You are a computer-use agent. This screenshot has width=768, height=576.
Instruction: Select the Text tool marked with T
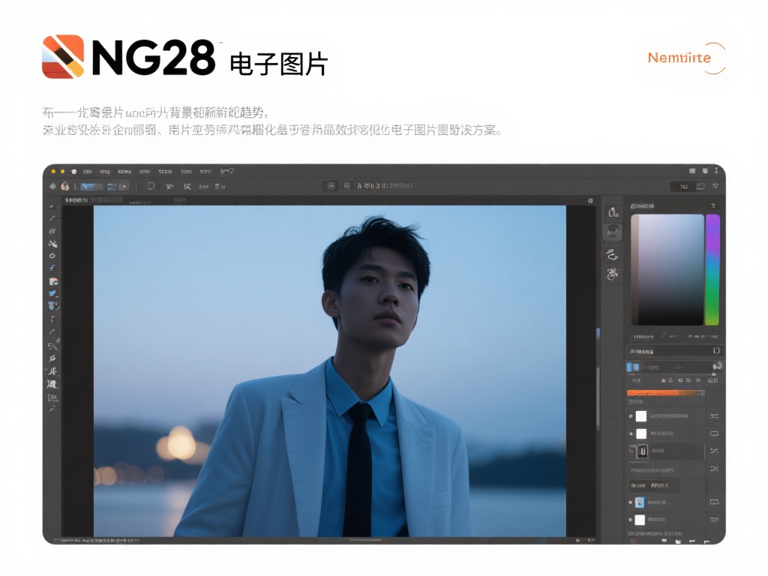pyautogui.click(x=51, y=318)
